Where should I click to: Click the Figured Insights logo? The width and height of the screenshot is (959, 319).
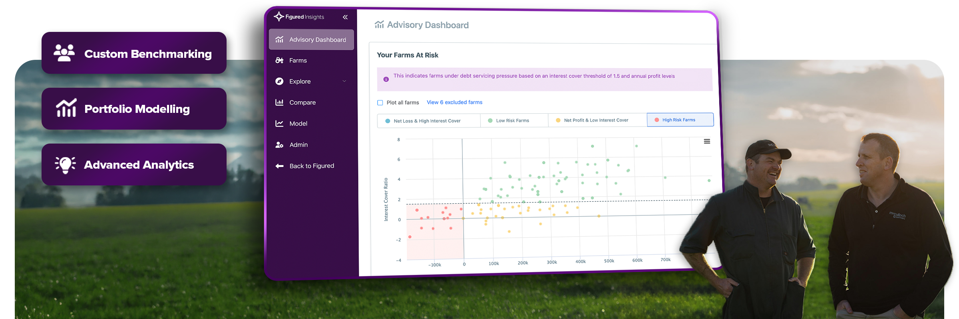pyautogui.click(x=299, y=17)
